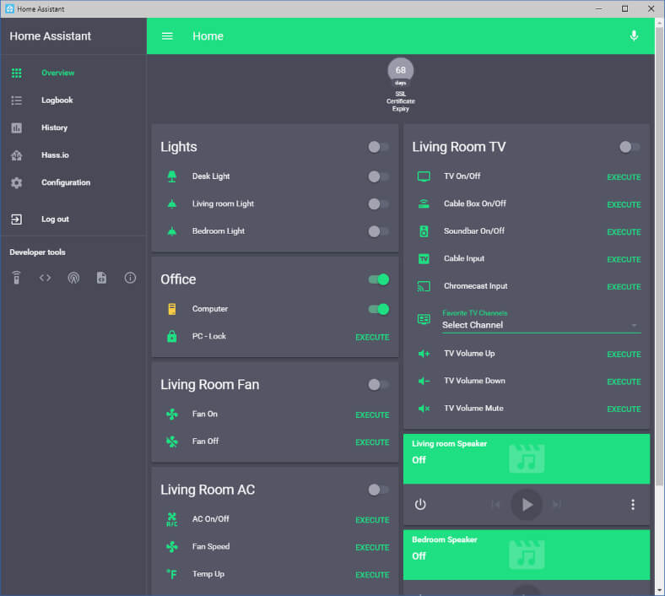665x596 pixels.
Task: Click the TV Volume Up speaker icon
Action: [424, 354]
